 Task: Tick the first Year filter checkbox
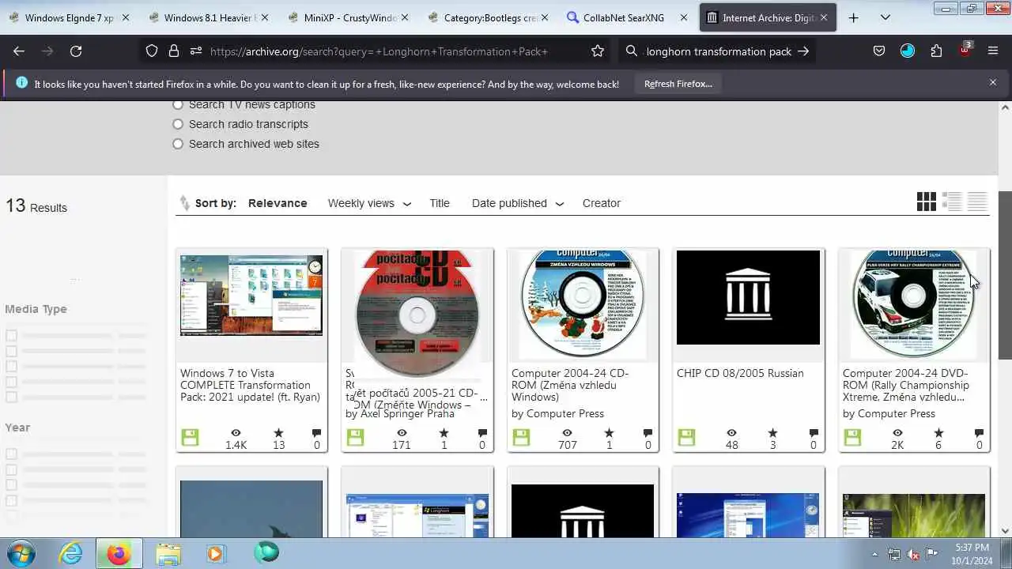click(x=11, y=454)
